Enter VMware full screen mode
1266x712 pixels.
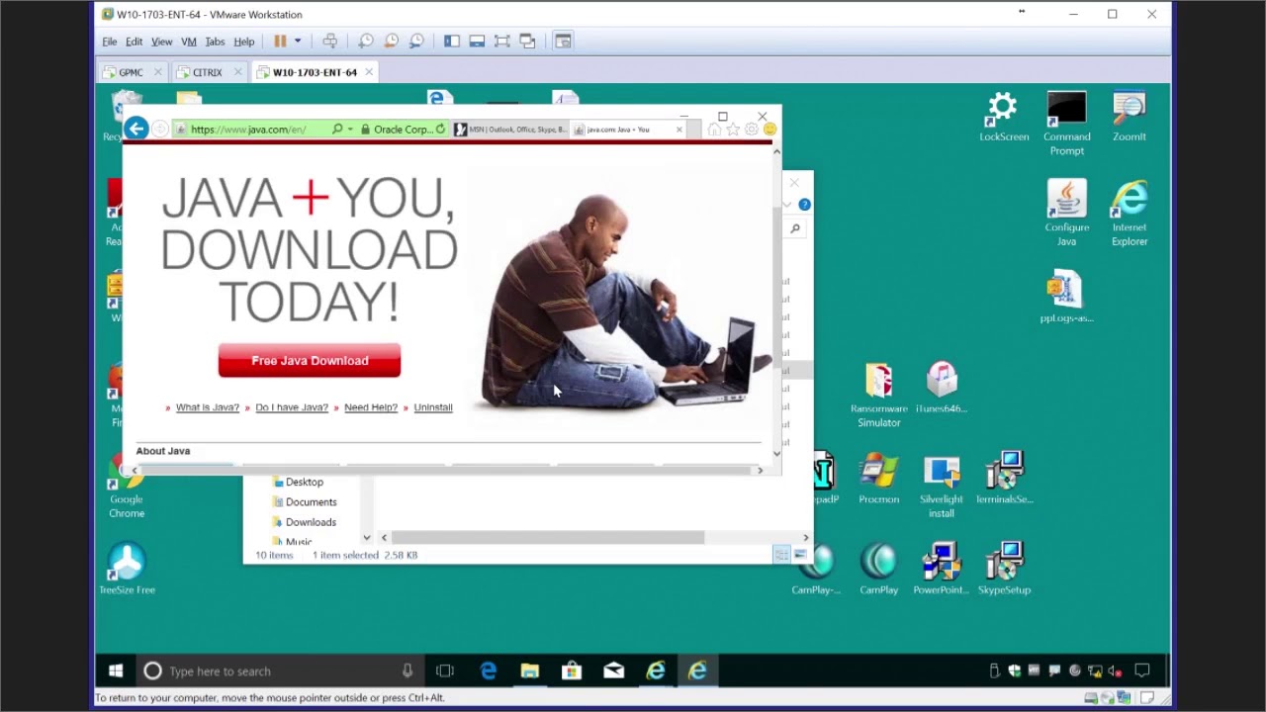(502, 42)
